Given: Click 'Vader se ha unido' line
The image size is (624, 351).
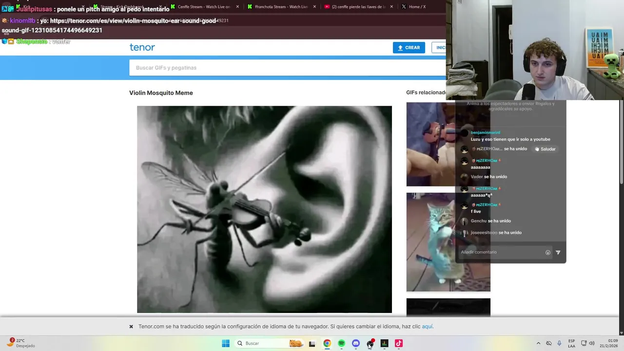Looking at the screenshot, I should pos(489,177).
